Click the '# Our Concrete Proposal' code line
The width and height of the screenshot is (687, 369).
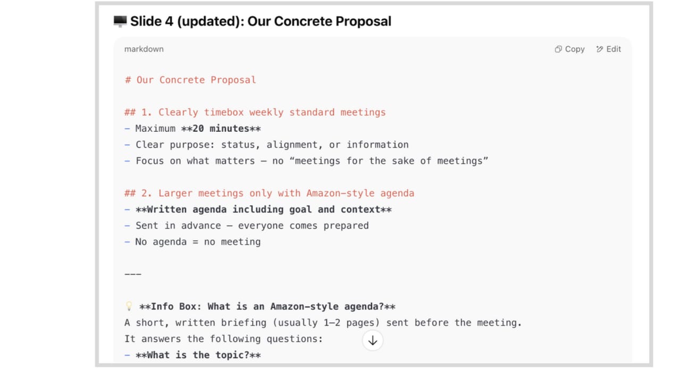pos(190,80)
